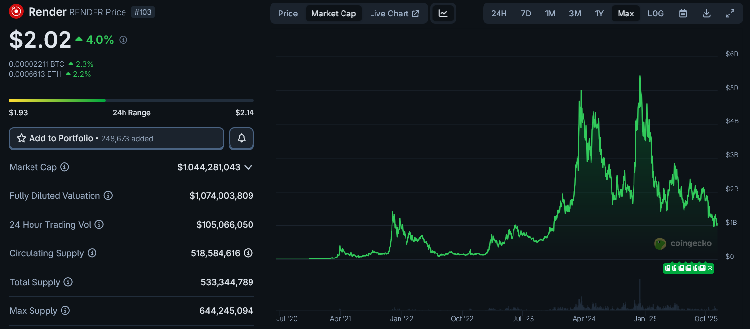This screenshot has height=329, width=750.
Task: Set chart range to 3M
Action: (x=575, y=13)
